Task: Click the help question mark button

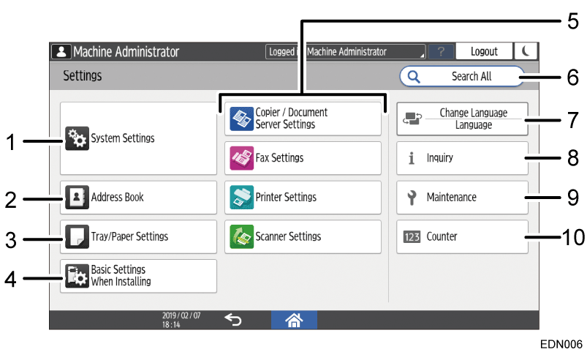Action: click(x=441, y=52)
